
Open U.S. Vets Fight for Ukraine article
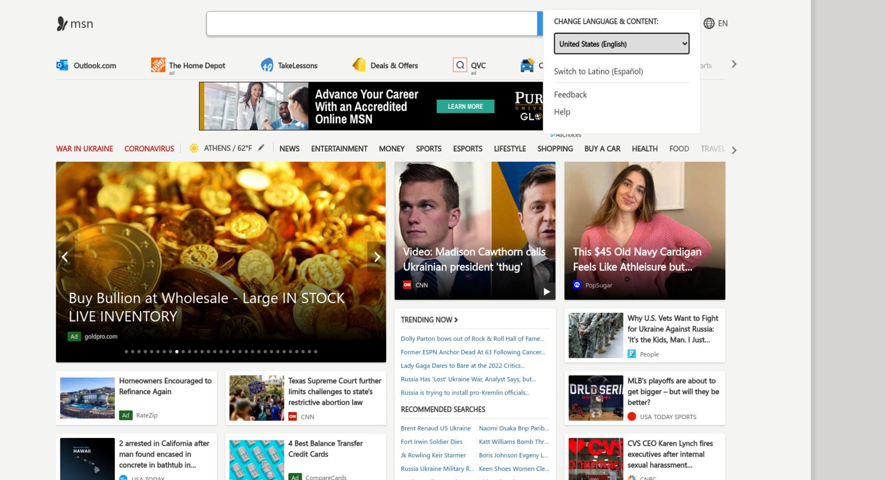pos(645,335)
